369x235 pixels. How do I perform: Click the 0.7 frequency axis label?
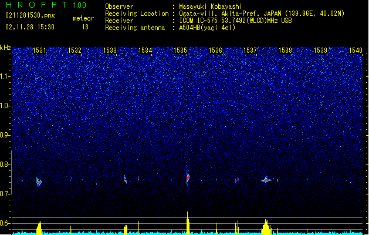click(5, 194)
